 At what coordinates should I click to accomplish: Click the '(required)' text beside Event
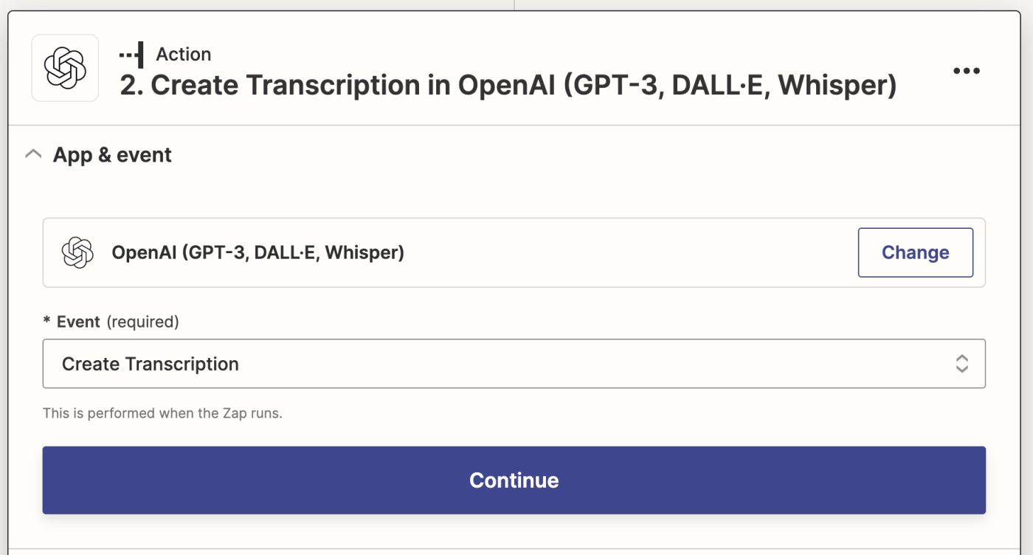pyautogui.click(x=143, y=322)
